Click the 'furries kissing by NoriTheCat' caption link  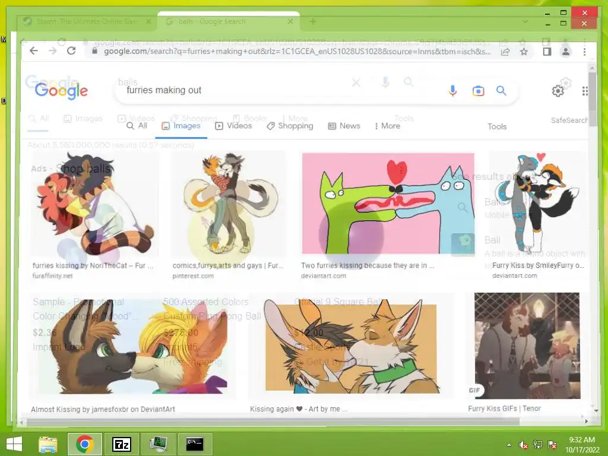point(93,265)
